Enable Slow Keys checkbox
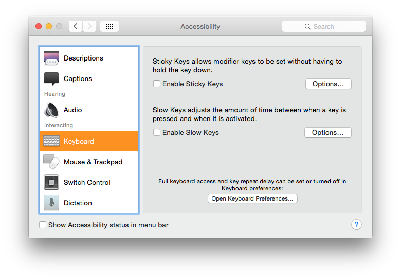The width and height of the screenshot is (401, 279). pyautogui.click(x=157, y=132)
